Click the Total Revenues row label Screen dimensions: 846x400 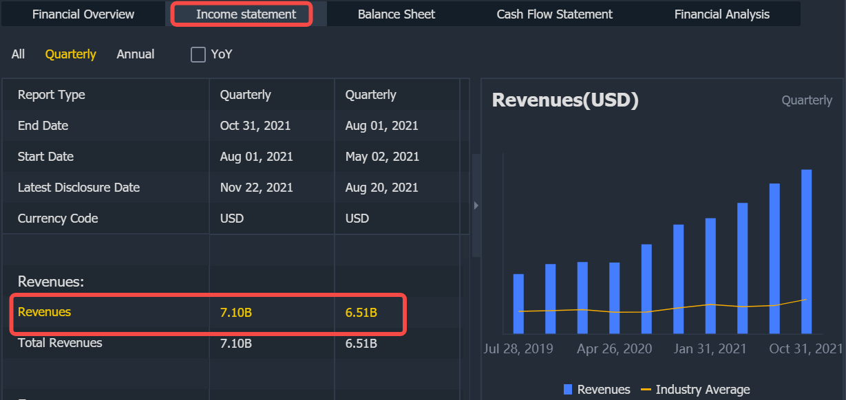click(60, 343)
